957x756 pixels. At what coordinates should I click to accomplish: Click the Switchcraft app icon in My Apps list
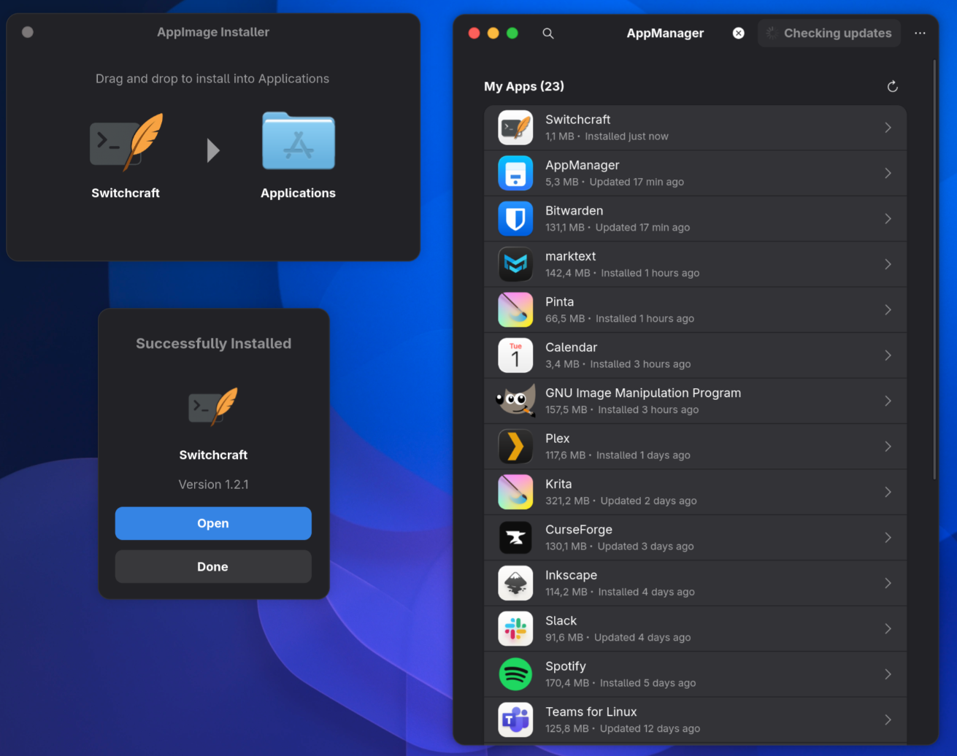pyautogui.click(x=515, y=128)
